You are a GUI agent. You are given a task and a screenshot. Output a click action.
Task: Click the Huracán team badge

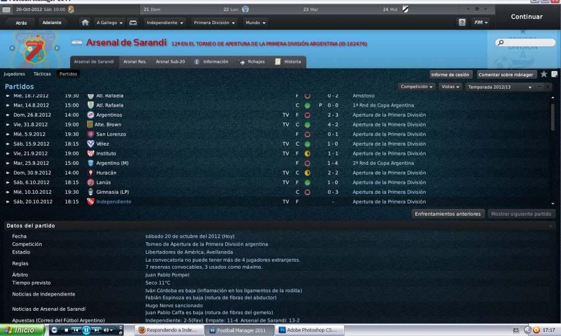(x=90, y=173)
